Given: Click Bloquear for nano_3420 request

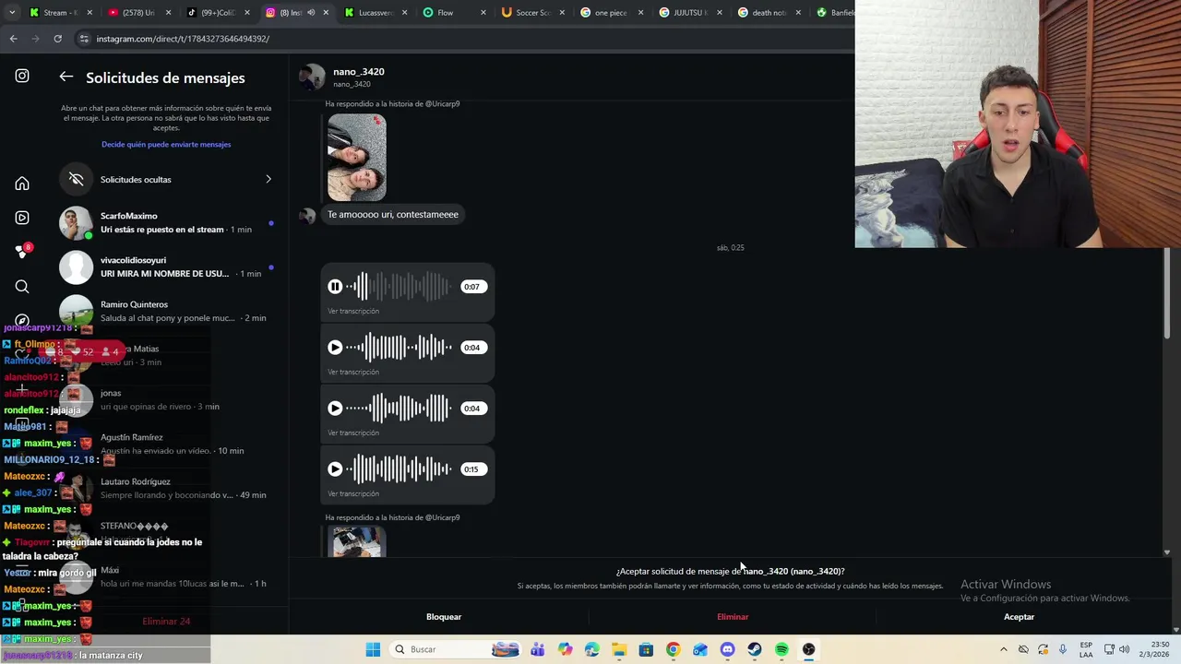Looking at the screenshot, I should 444,617.
